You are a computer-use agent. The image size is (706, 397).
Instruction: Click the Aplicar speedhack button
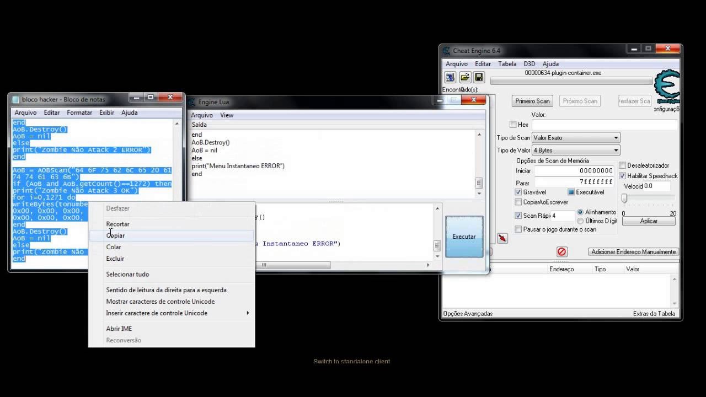pos(649,221)
